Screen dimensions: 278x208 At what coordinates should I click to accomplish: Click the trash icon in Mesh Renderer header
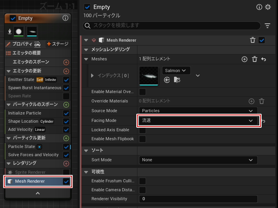252,40
